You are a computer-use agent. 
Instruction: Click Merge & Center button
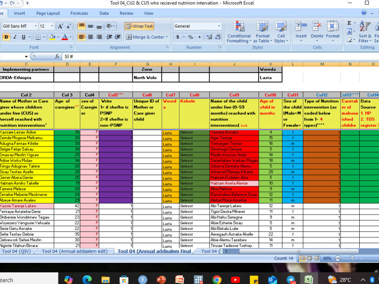point(144,37)
